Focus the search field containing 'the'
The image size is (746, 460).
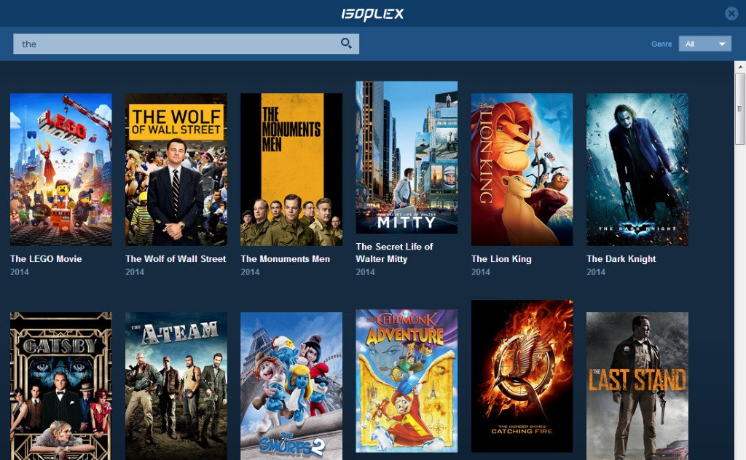[186, 44]
